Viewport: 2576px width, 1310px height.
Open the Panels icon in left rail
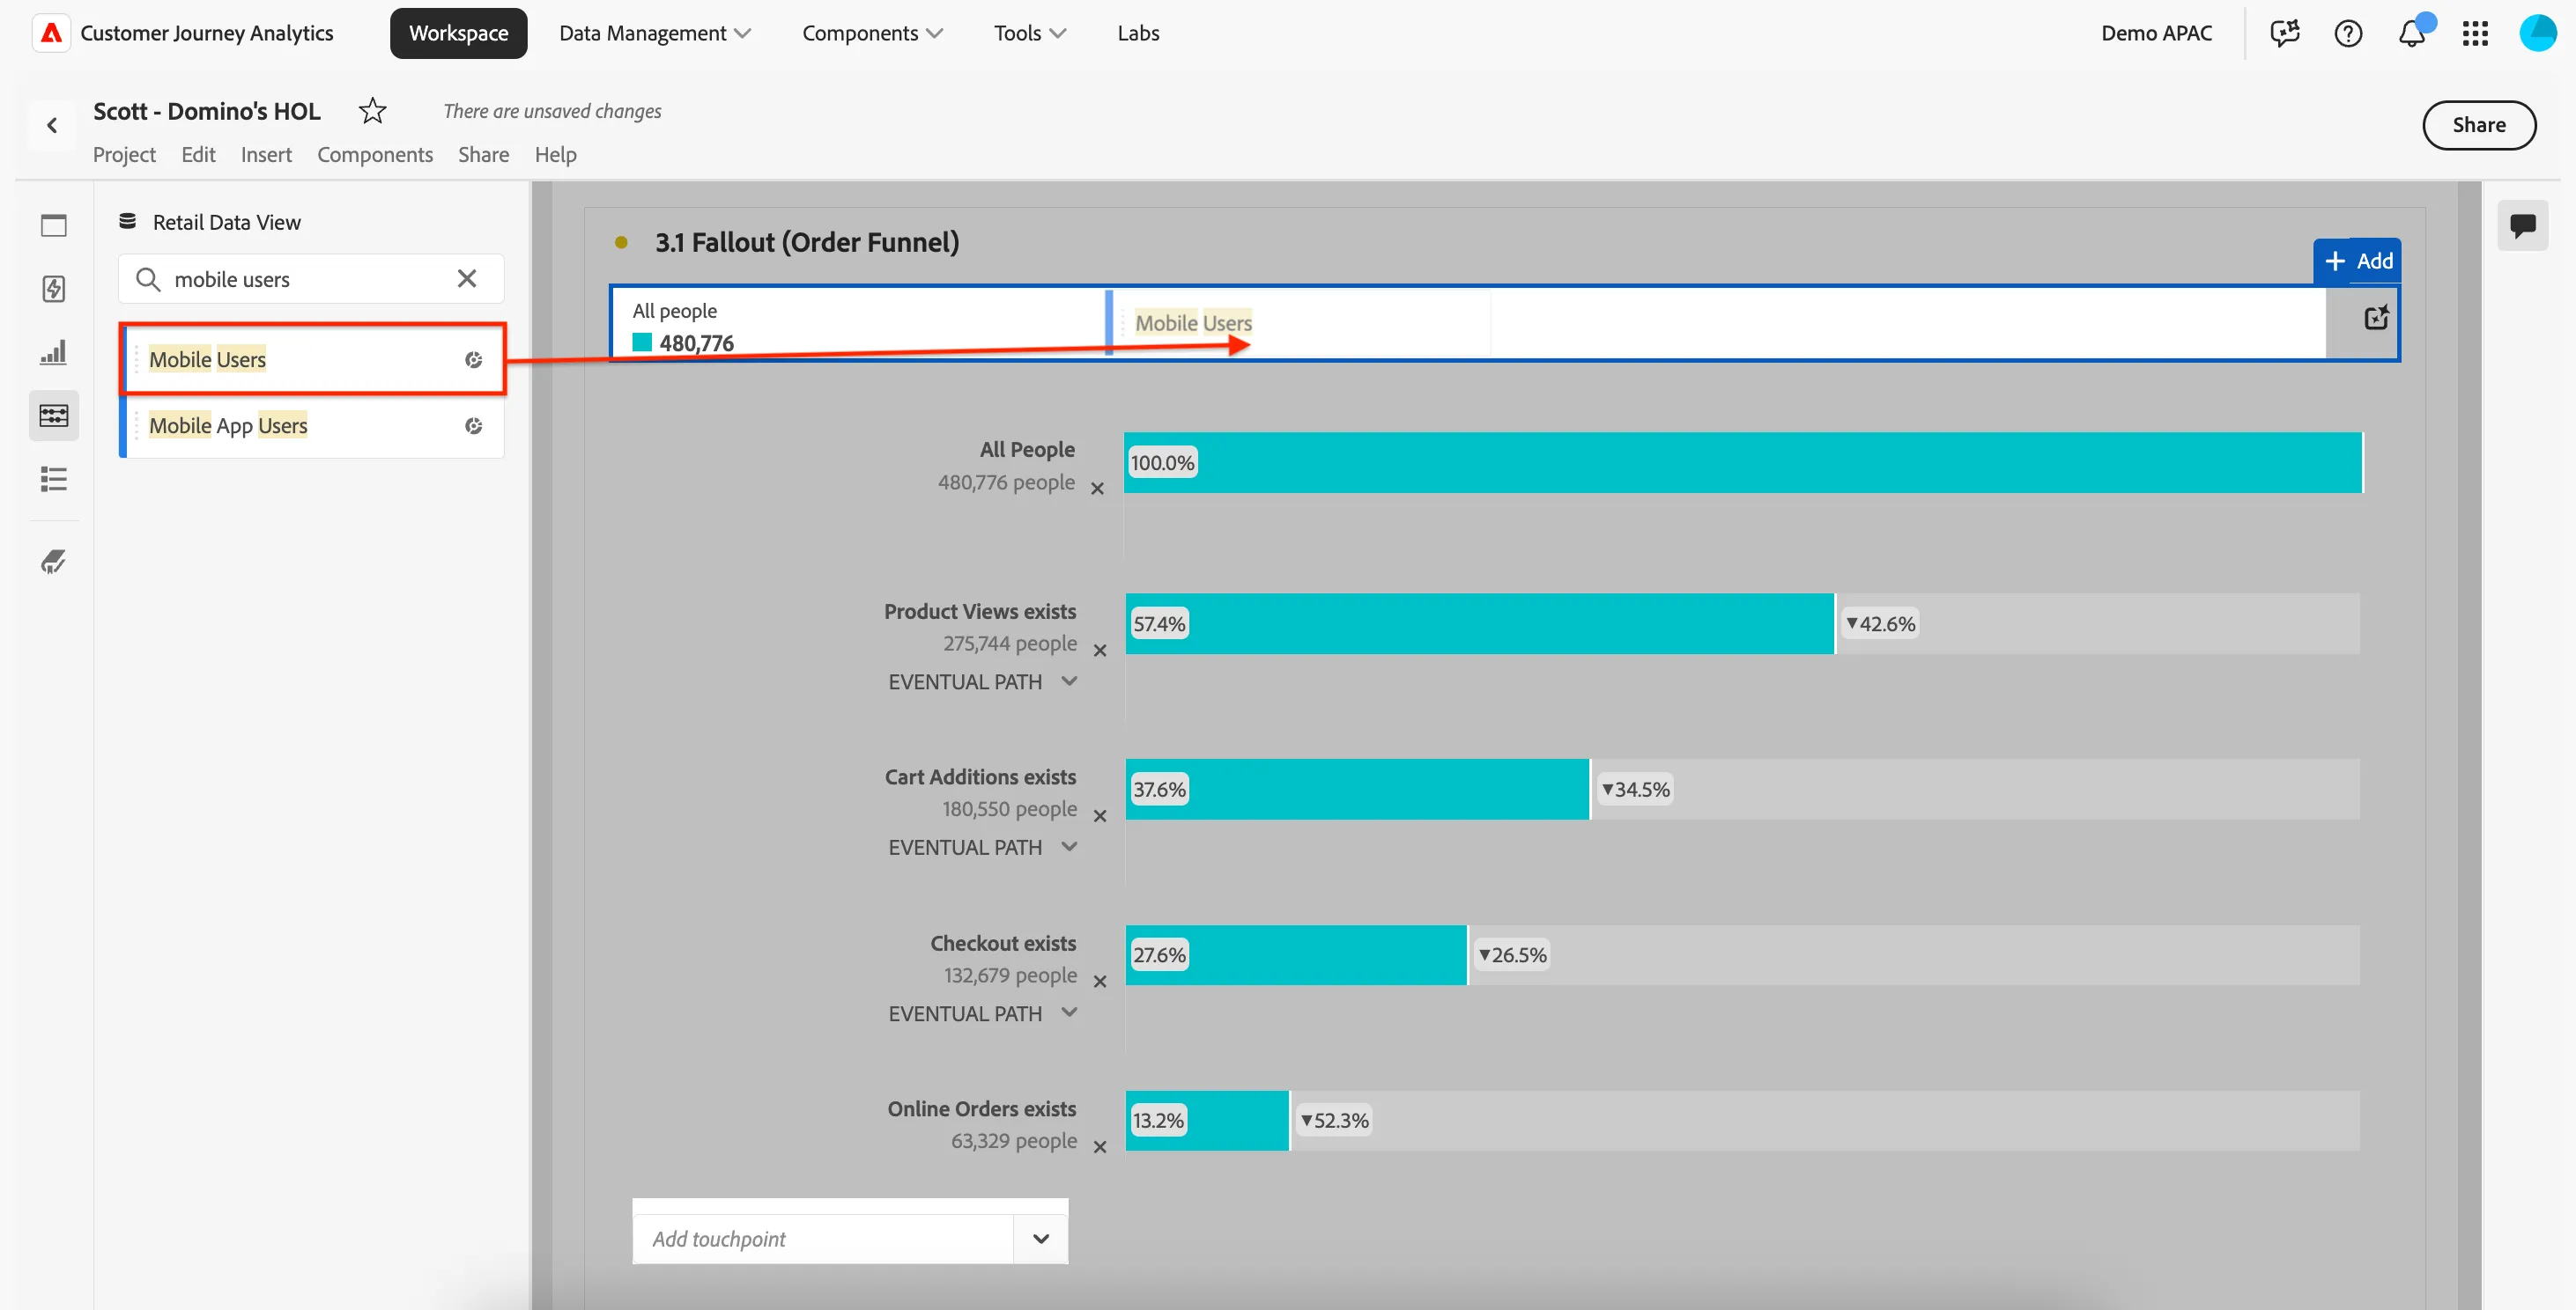[x=54, y=224]
